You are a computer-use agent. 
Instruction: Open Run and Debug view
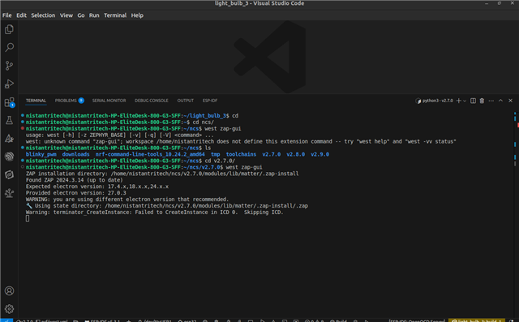[x=9, y=84]
